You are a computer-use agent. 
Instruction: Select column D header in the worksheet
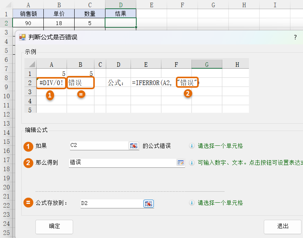pyautogui.click(x=121, y=5)
